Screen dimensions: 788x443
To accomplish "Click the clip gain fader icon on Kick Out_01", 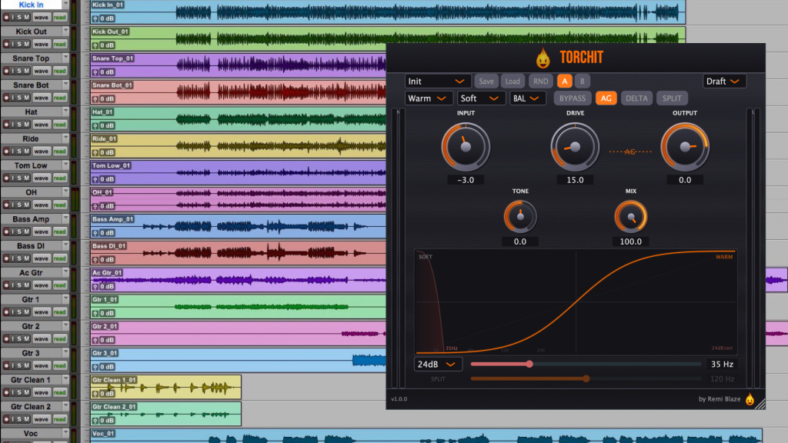I will pyautogui.click(x=95, y=45).
